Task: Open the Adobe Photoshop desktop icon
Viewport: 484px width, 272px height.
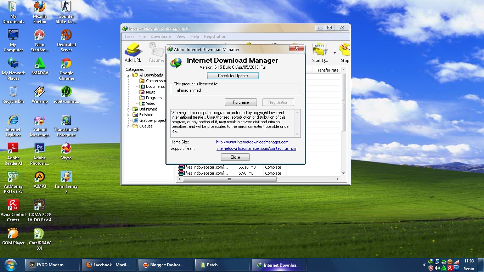Action: point(40,154)
